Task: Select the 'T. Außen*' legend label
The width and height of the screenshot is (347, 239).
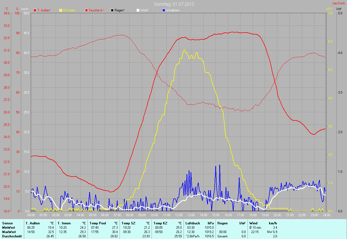Action: point(44,10)
